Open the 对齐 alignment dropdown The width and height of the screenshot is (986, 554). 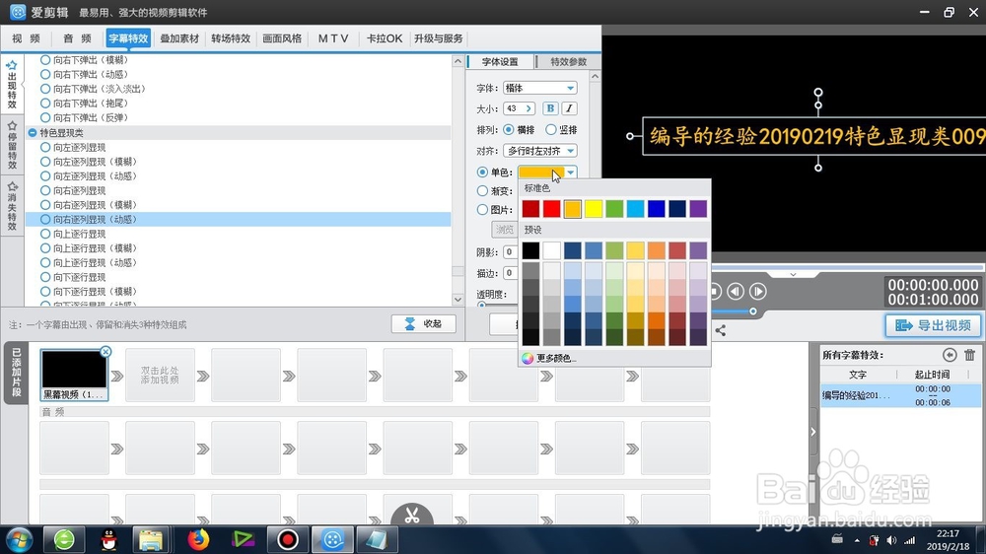539,151
